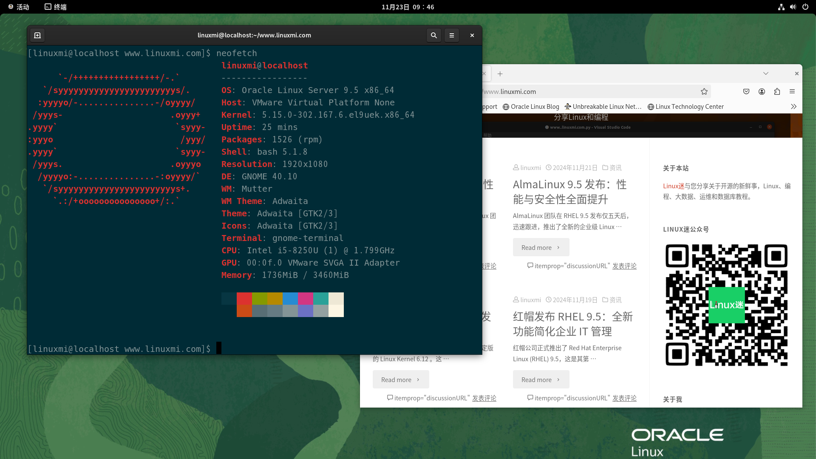
Task: Click the Linux迷 QR code image
Action: (726, 305)
